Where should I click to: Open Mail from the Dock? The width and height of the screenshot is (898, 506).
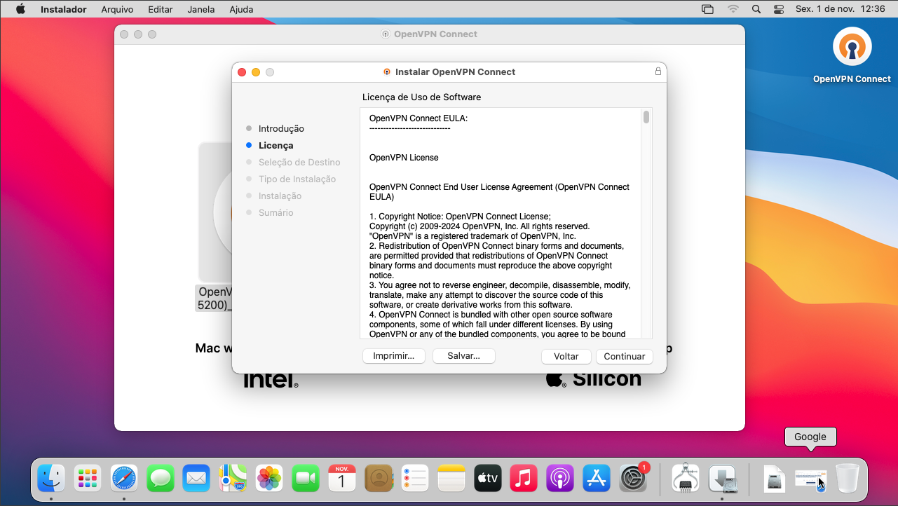(197, 478)
